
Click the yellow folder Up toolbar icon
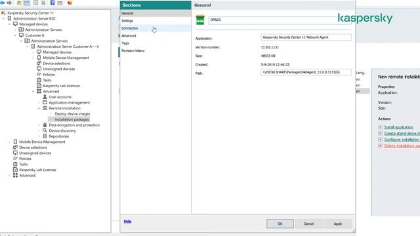tap(19, 3)
